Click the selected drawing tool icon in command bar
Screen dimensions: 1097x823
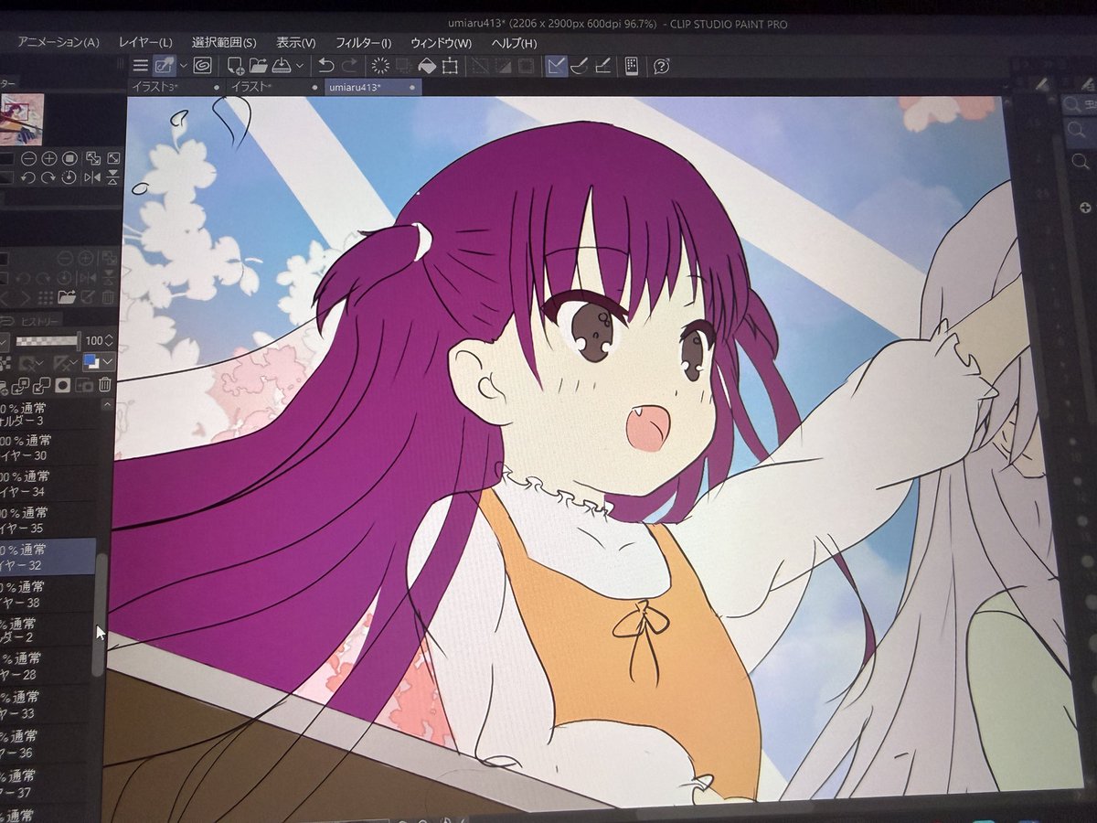pyautogui.click(x=164, y=66)
